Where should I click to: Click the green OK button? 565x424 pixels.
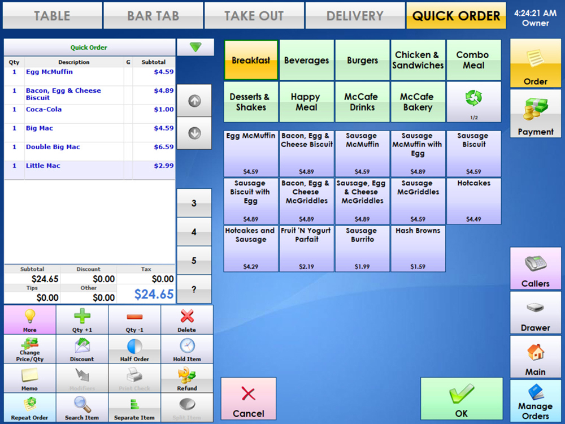462,399
